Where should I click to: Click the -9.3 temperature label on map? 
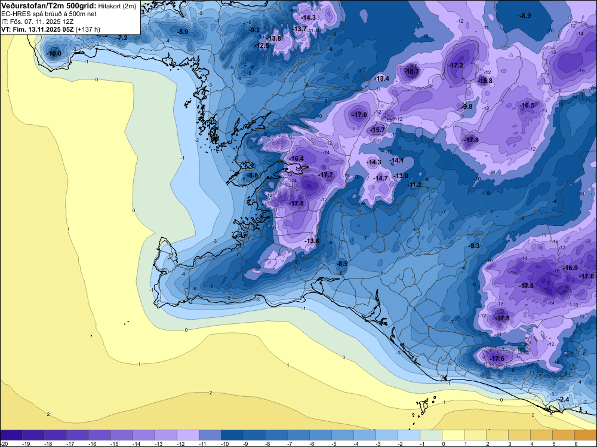473,246
